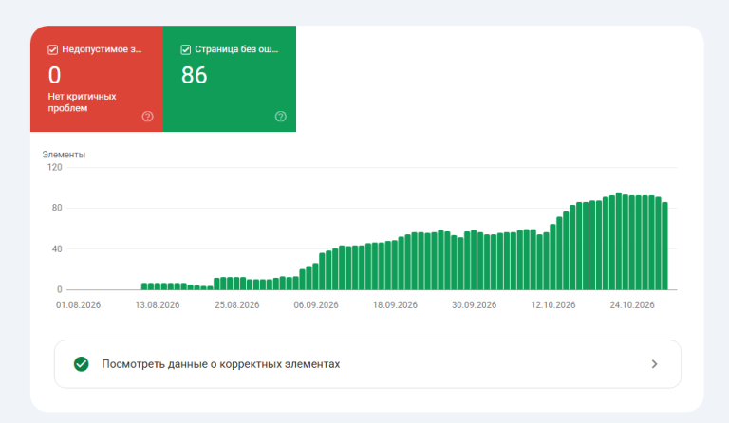Click the date label 12.10.2026
Viewport: 729px width, 423px height.
coord(552,305)
